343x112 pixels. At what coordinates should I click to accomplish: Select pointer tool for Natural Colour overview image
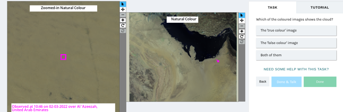tap(241, 15)
